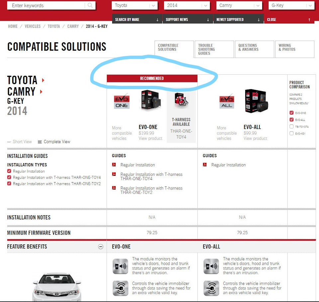Switch to Questions & Answers tab
319x302 pixels.
coord(255,49)
